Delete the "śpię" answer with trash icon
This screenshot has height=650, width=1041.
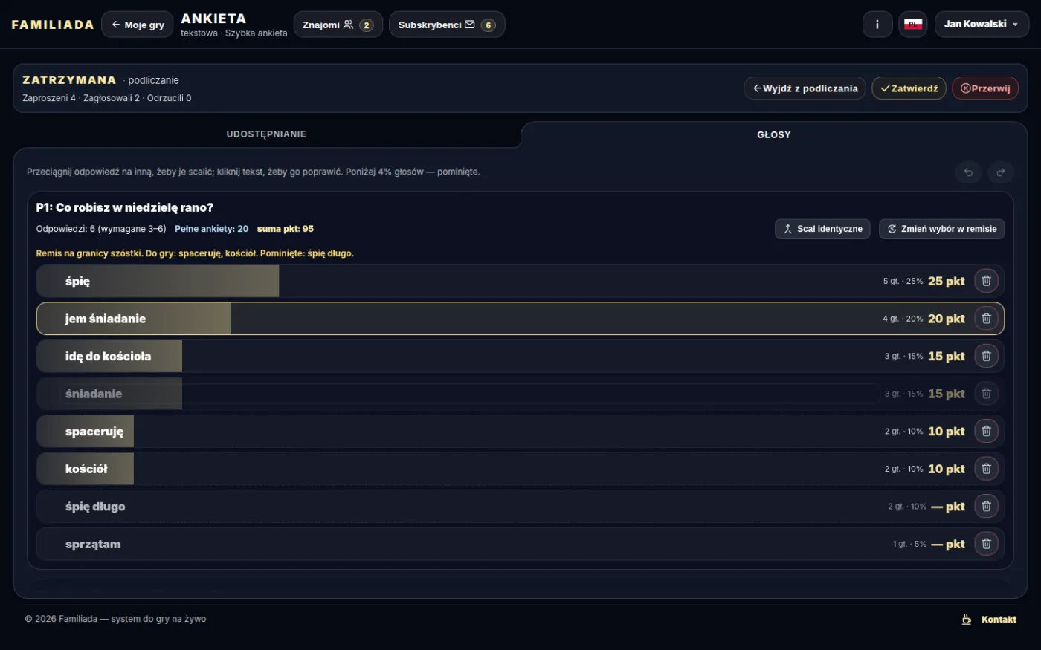(986, 281)
